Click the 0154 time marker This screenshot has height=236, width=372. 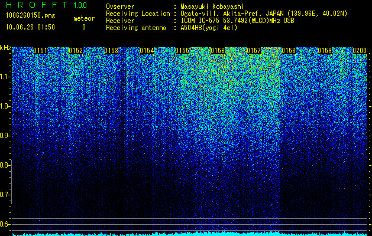coord(147,51)
